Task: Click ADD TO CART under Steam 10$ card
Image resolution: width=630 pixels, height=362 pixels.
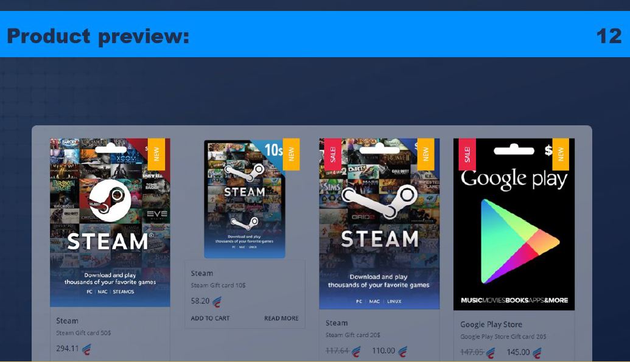Action: pyautogui.click(x=210, y=318)
